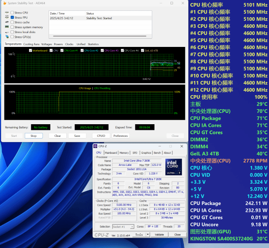Viewport: 269px width, 248px height.
Task: Switch to the Unified tab
Action: pyautogui.click(x=81, y=44)
